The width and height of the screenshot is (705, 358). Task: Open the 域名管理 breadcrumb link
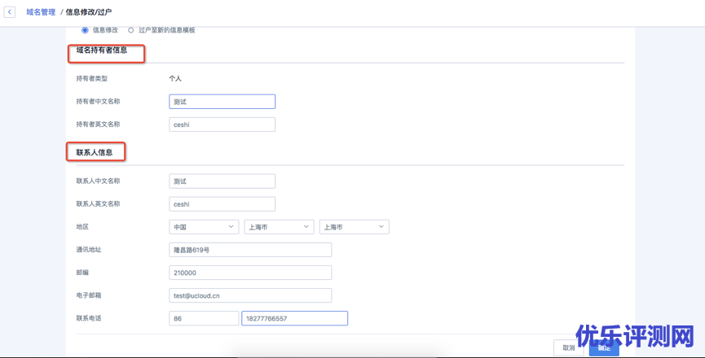click(x=40, y=12)
